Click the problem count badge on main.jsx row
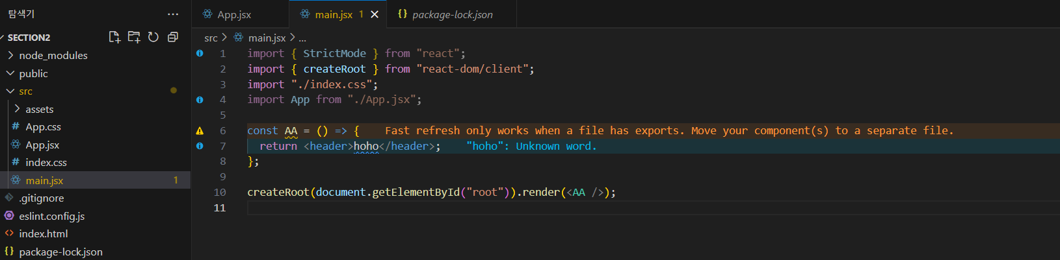This screenshot has height=260, width=1060. pyautogui.click(x=176, y=180)
